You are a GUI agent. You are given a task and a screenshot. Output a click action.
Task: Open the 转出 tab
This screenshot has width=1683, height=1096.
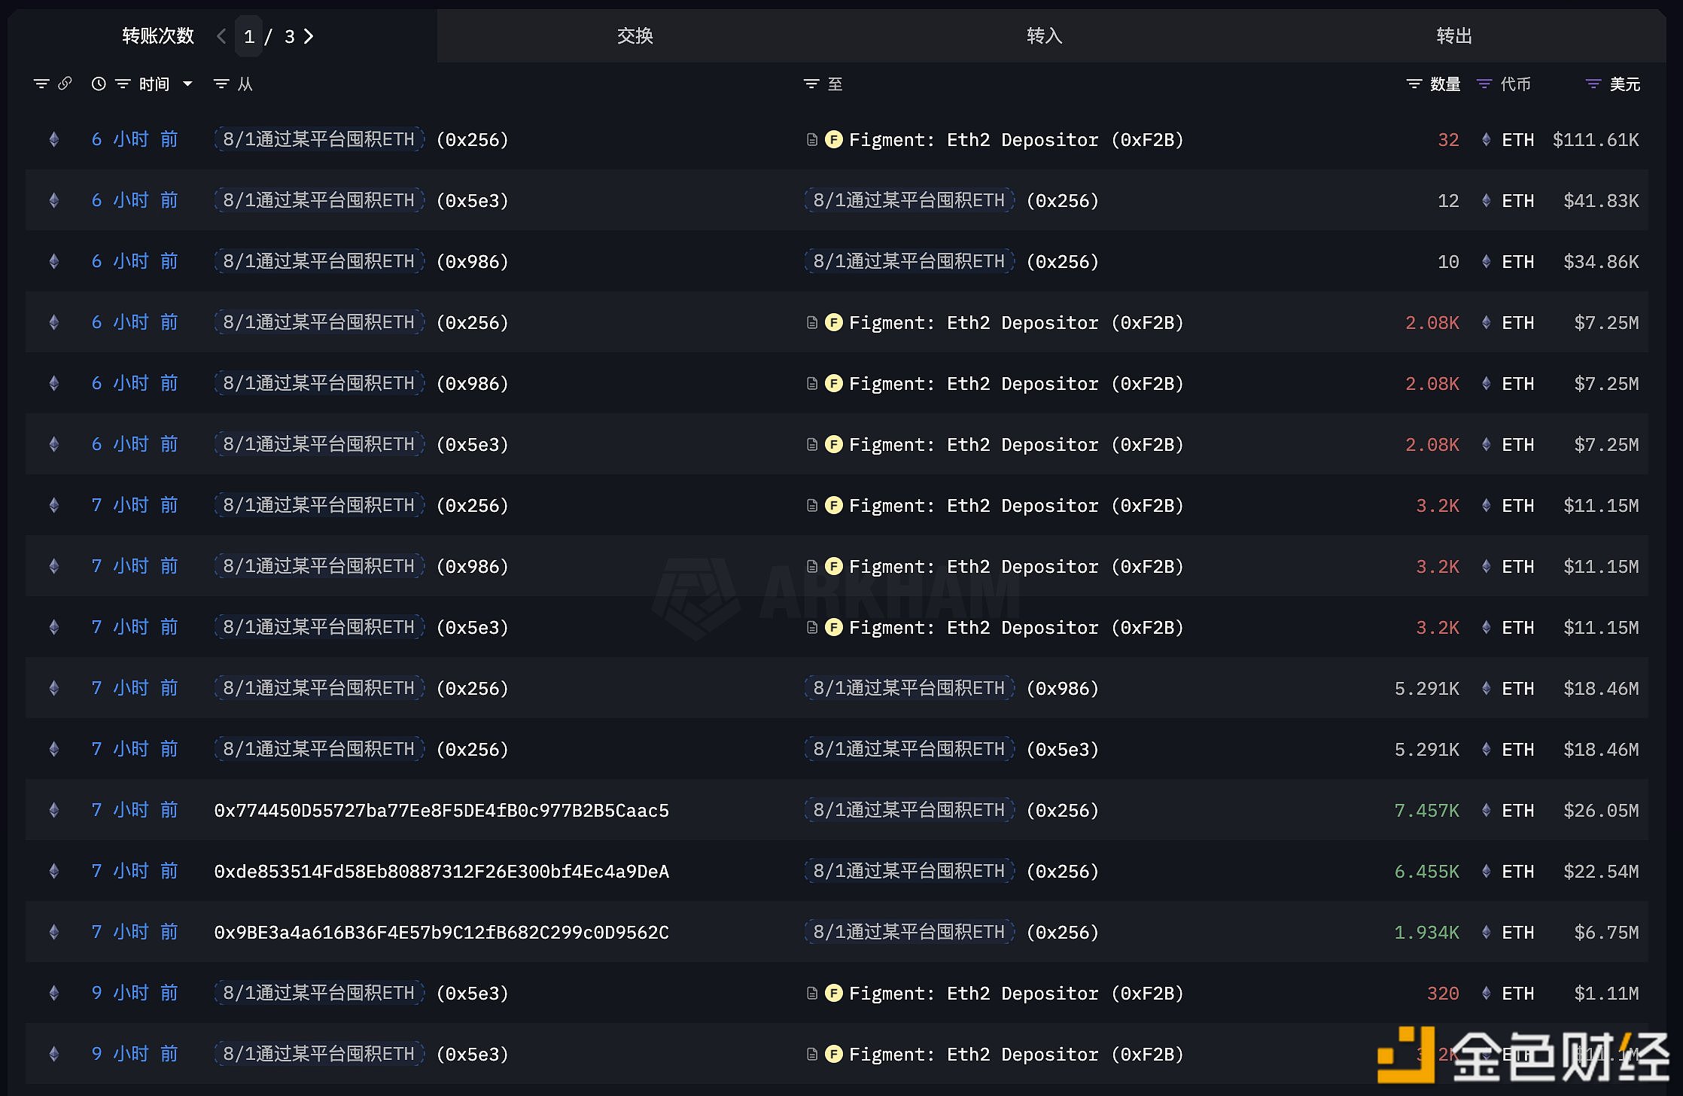click(1453, 36)
